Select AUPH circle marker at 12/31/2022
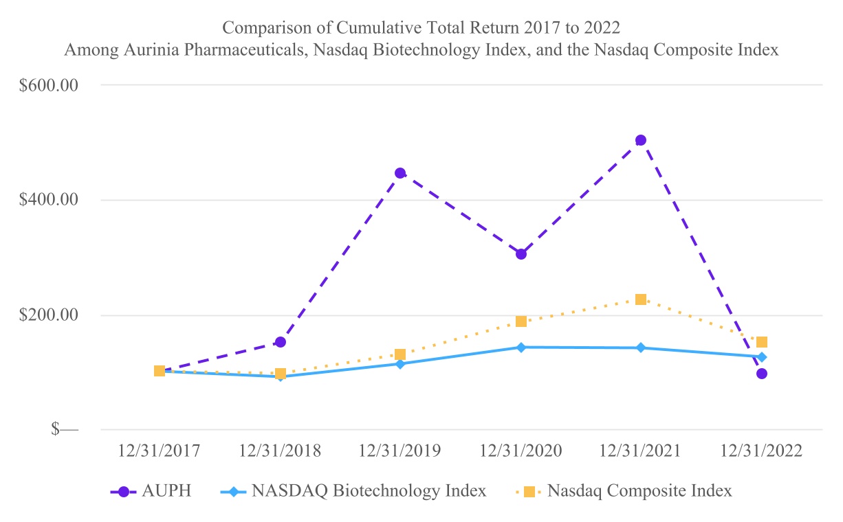843x522 pixels. click(x=762, y=374)
